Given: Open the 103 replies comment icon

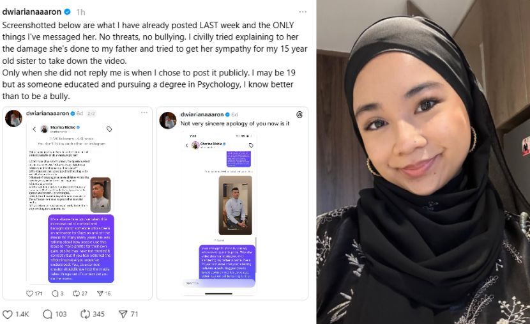Looking at the screenshot, I should tap(48, 314).
